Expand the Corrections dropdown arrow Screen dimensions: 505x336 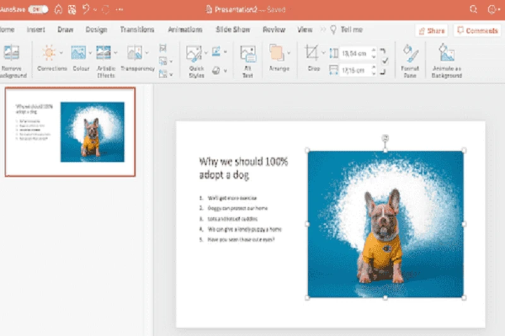[61, 53]
